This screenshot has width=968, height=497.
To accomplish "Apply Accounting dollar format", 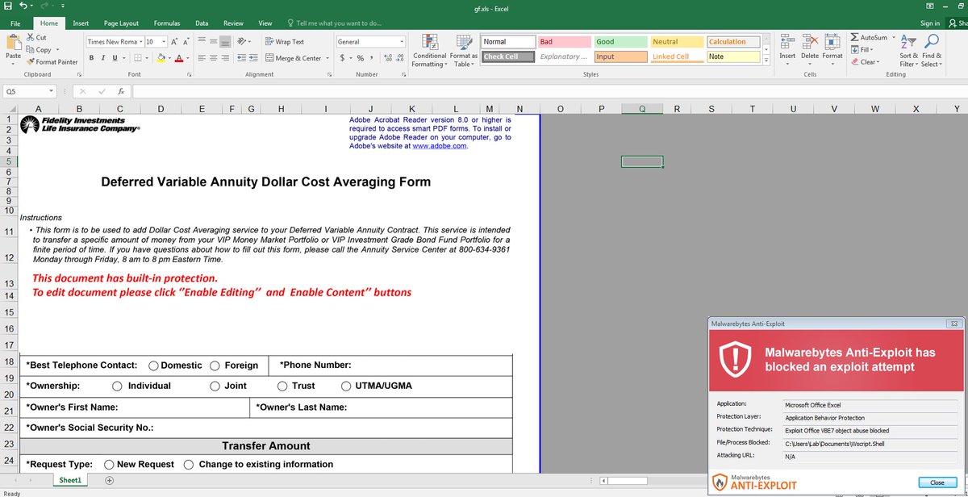I will click(342, 58).
